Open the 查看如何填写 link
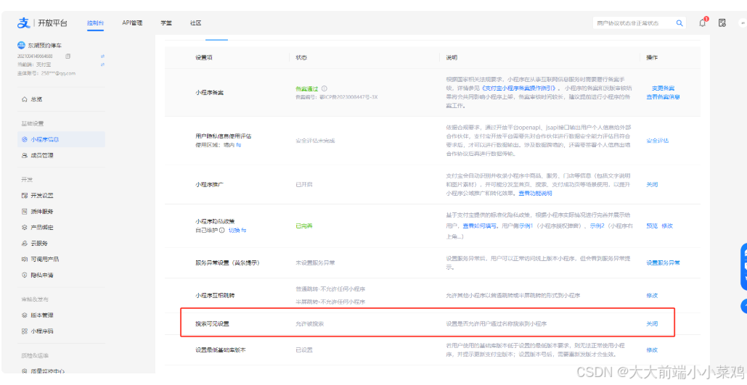This screenshot has height=385, width=747. pos(480,226)
